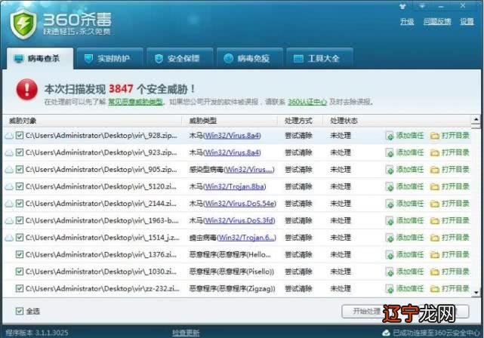Screen dimensions: 484x338
Task: Click the 检查更新 link in status bar
Action: coord(186,333)
